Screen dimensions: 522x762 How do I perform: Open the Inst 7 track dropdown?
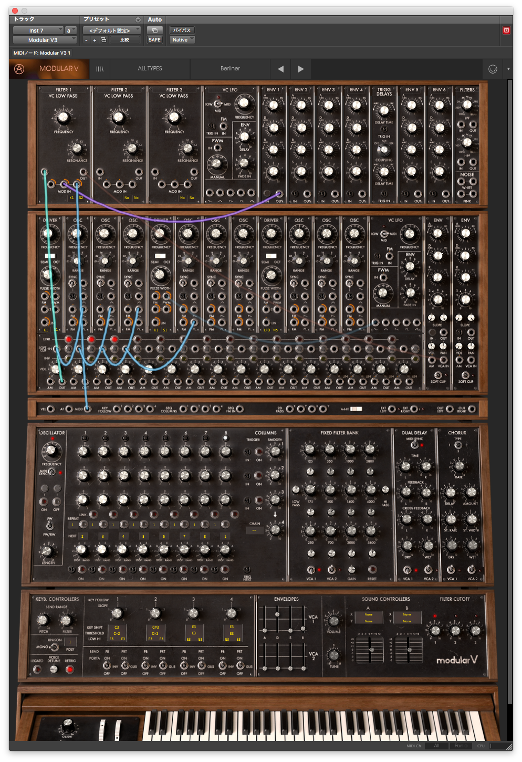[x=38, y=30]
